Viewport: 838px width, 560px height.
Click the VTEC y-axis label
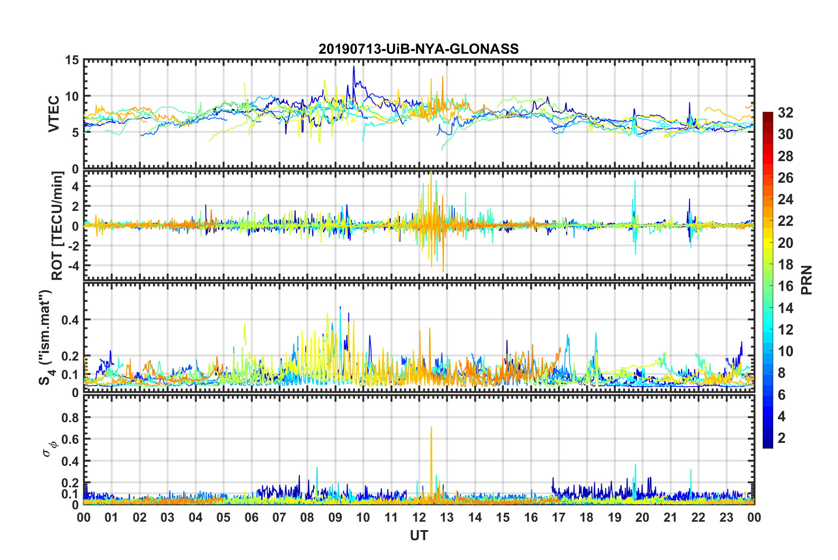click(x=53, y=114)
